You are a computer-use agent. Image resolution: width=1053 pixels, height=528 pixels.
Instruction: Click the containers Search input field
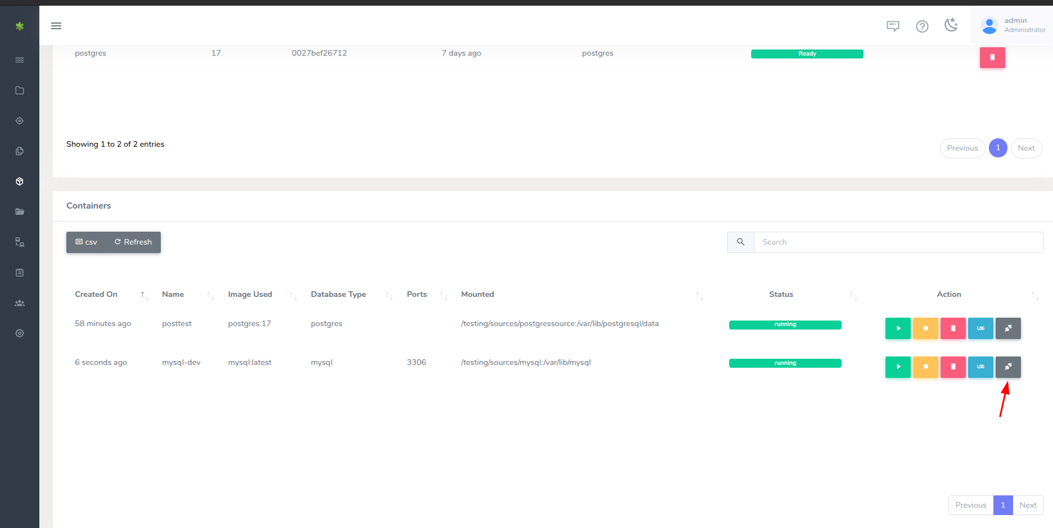pyautogui.click(x=898, y=242)
